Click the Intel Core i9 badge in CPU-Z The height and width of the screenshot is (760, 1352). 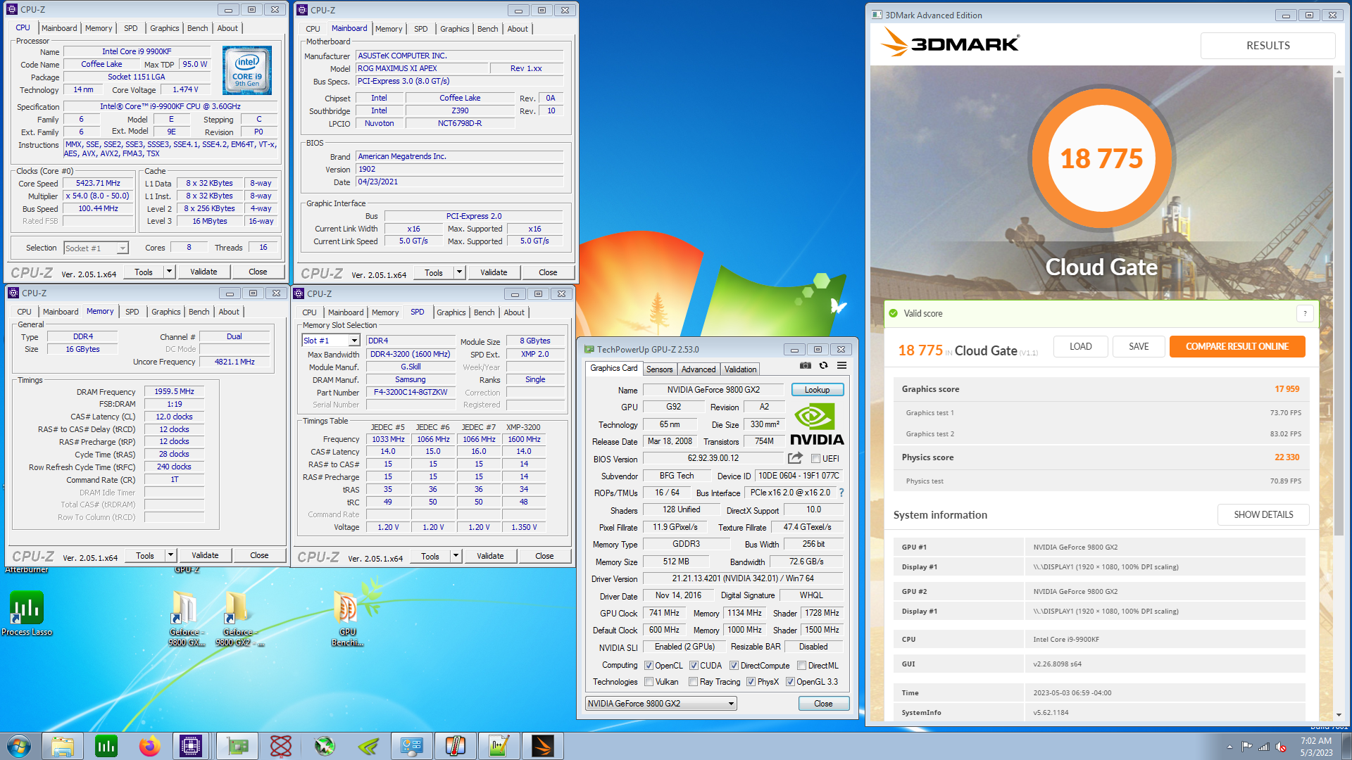coord(247,70)
